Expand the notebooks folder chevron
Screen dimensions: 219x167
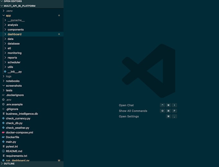tap(4, 81)
